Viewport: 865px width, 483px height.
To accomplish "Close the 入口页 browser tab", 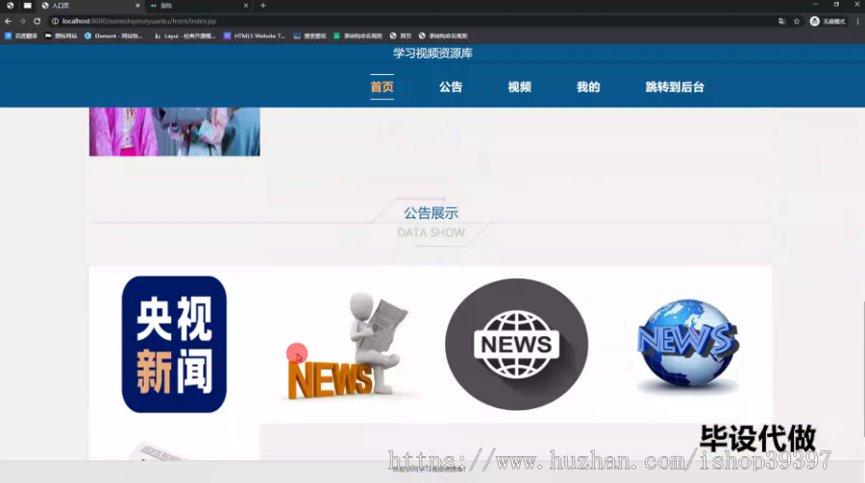I will [137, 6].
